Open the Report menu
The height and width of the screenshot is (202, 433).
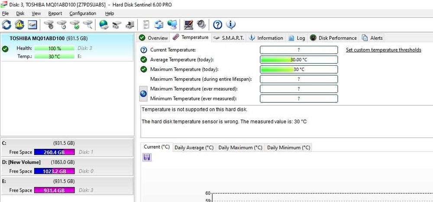click(x=55, y=13)
